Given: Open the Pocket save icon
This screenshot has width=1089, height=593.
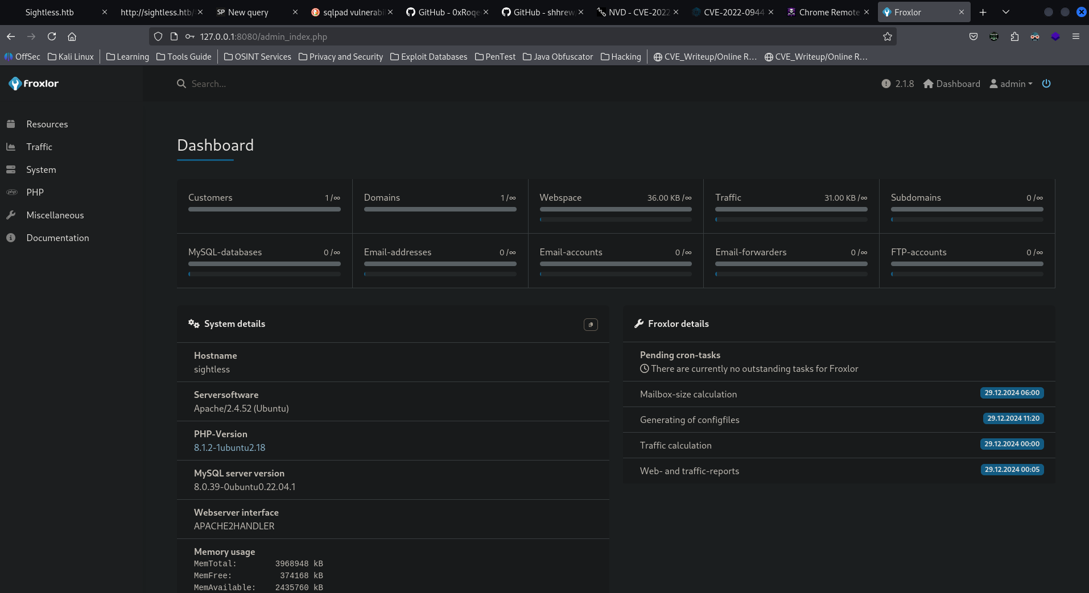Looking at the screenshot, I should coord(973,36).
